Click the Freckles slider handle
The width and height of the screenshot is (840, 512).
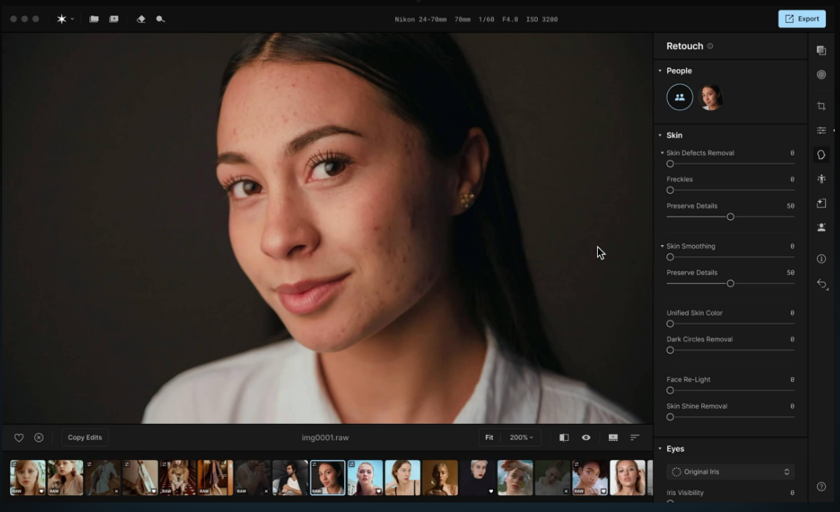(x=670, y=191)
